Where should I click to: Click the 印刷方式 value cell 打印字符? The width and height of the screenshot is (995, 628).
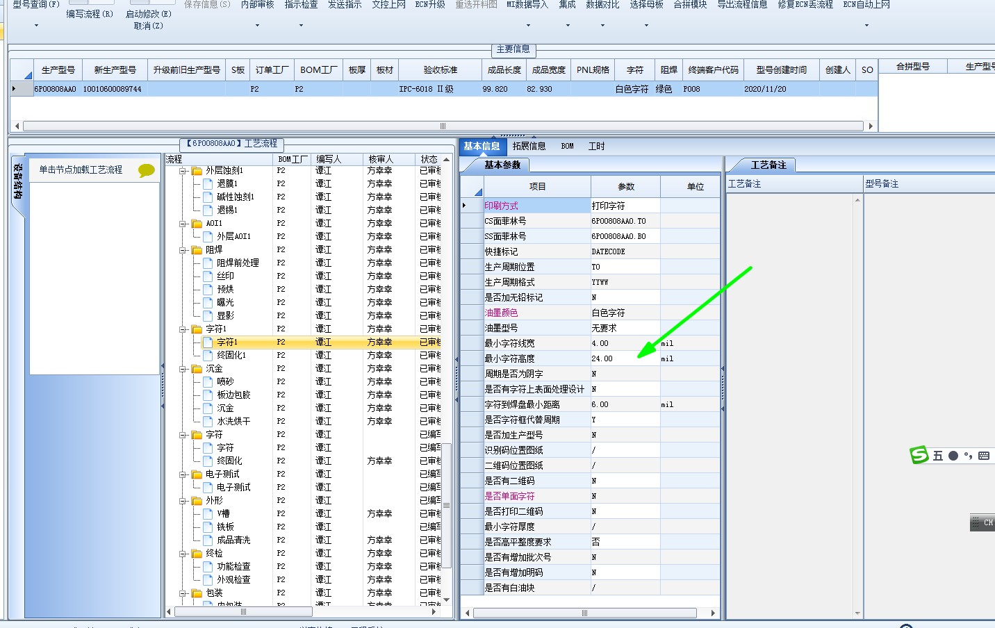(625, 206)
